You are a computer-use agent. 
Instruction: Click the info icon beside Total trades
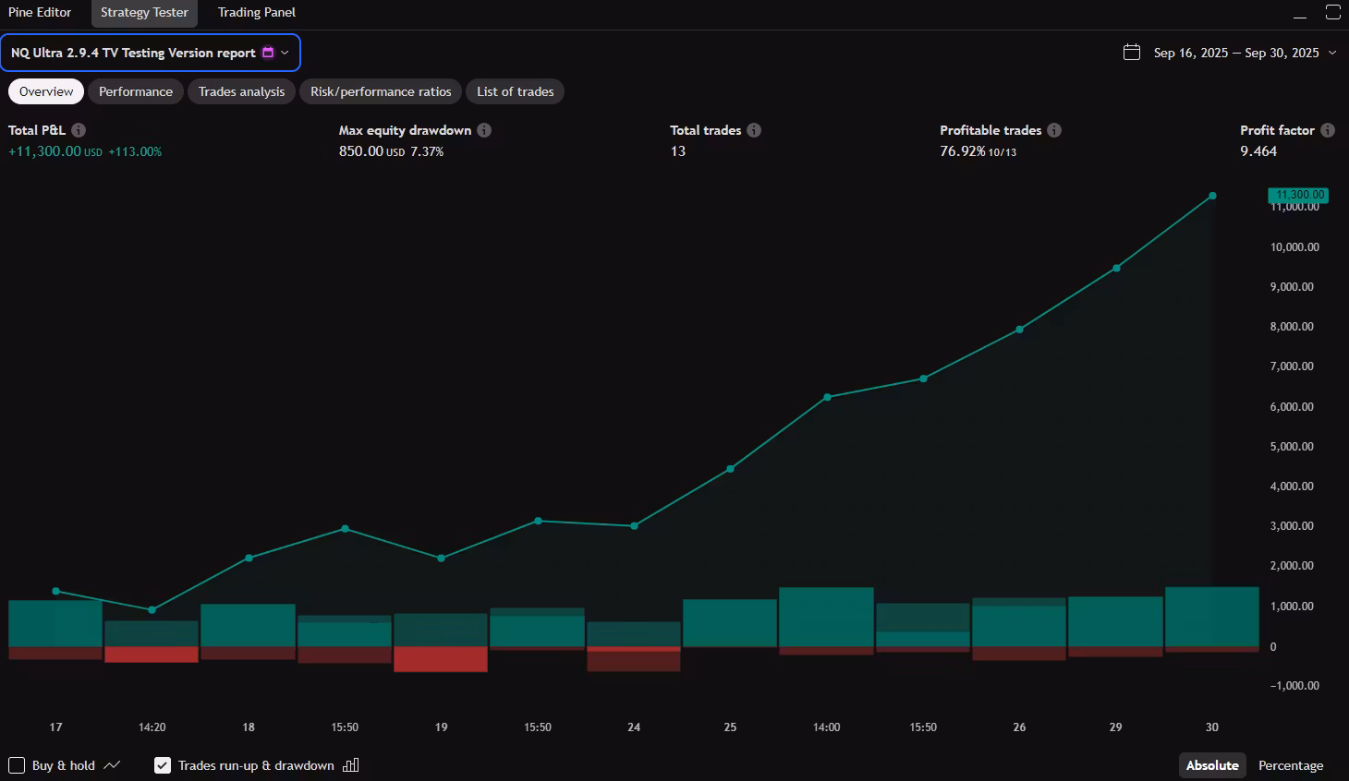(x=754, y=130)
